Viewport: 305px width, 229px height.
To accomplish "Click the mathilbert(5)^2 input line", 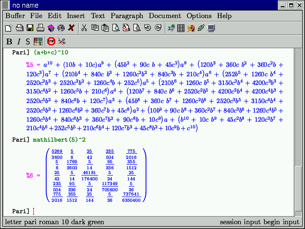I will tap(59, 140).
